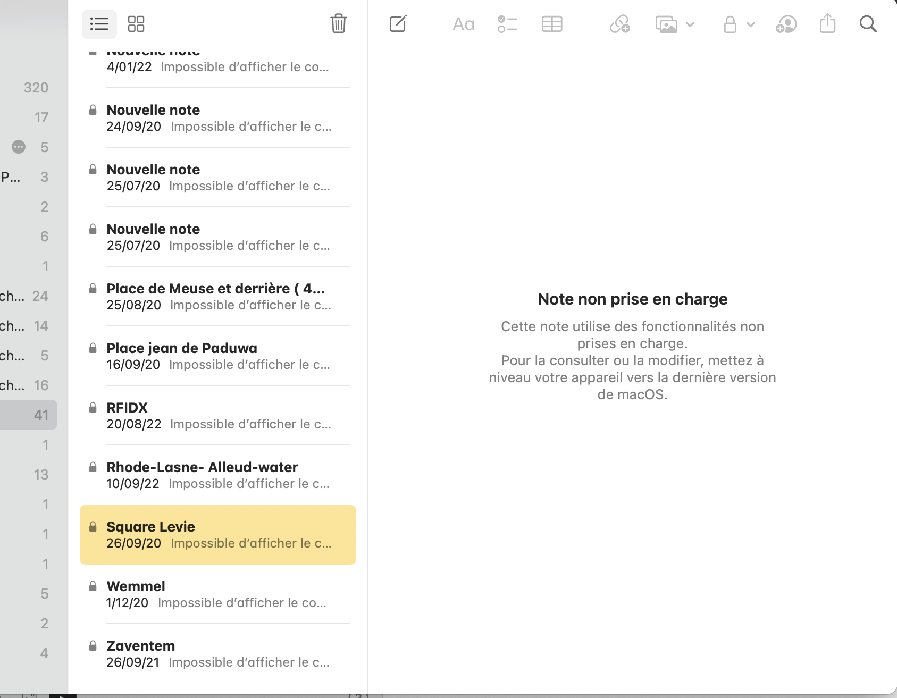Select the Square Levie note
Image resolution: width=897 pixels, height=698 pixels.
[218, 535]
